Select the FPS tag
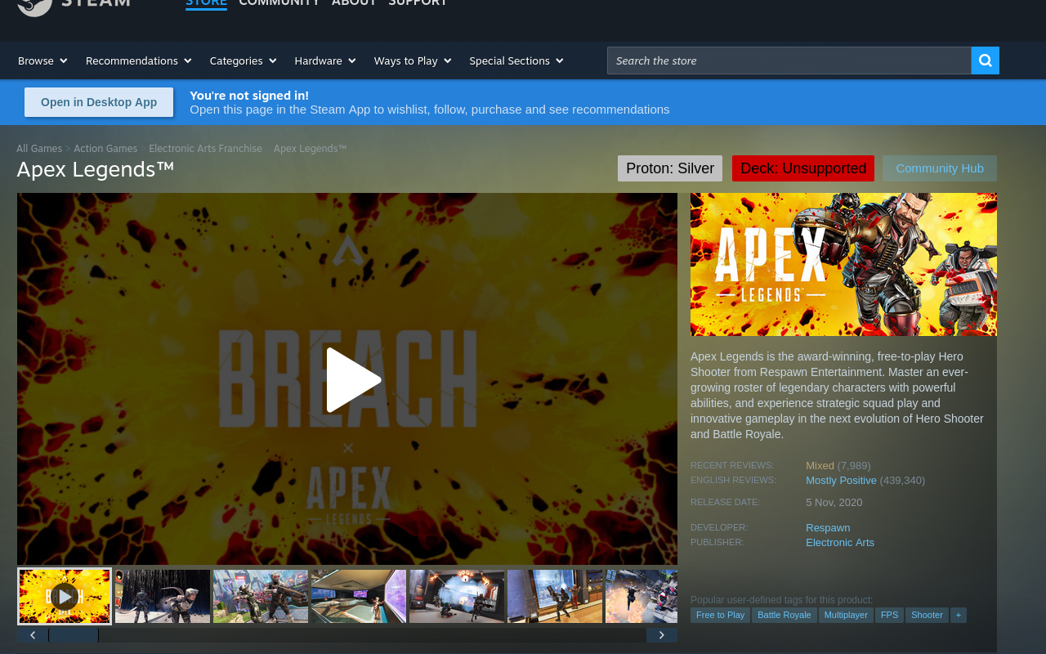The image size is (1046, 654). pyautogui.click(x=889, y=615)
